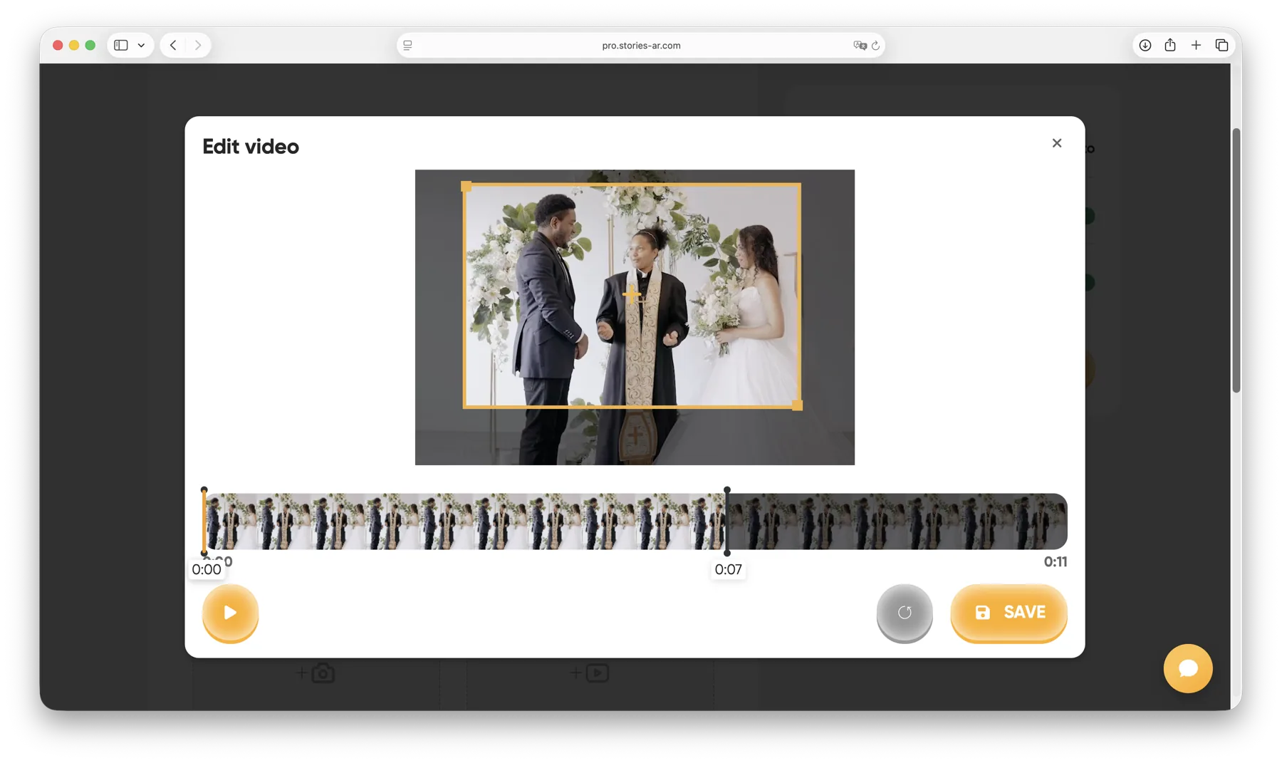
Task: Open the page settings icon in address bar
Action: [407, 45]
